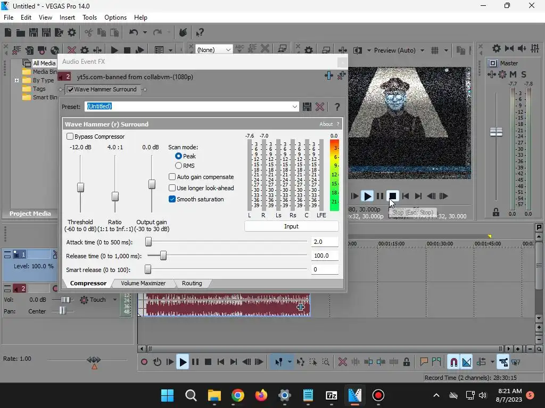This screenshot has width=545, height=408.
Task: Open Project Properties gear in main toolbar
Action: [x=72, y=32]
